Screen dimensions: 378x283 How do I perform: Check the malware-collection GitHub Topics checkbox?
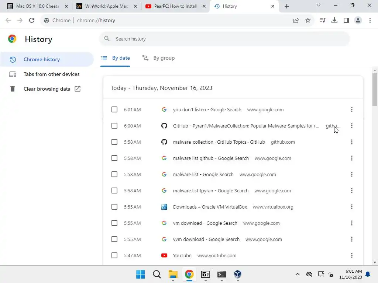114,142
